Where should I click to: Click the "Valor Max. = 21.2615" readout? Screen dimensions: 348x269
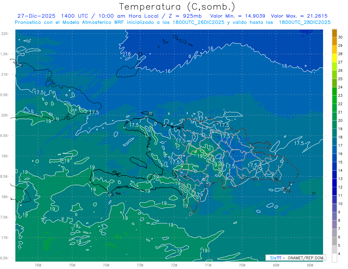[x=299, y=16]
